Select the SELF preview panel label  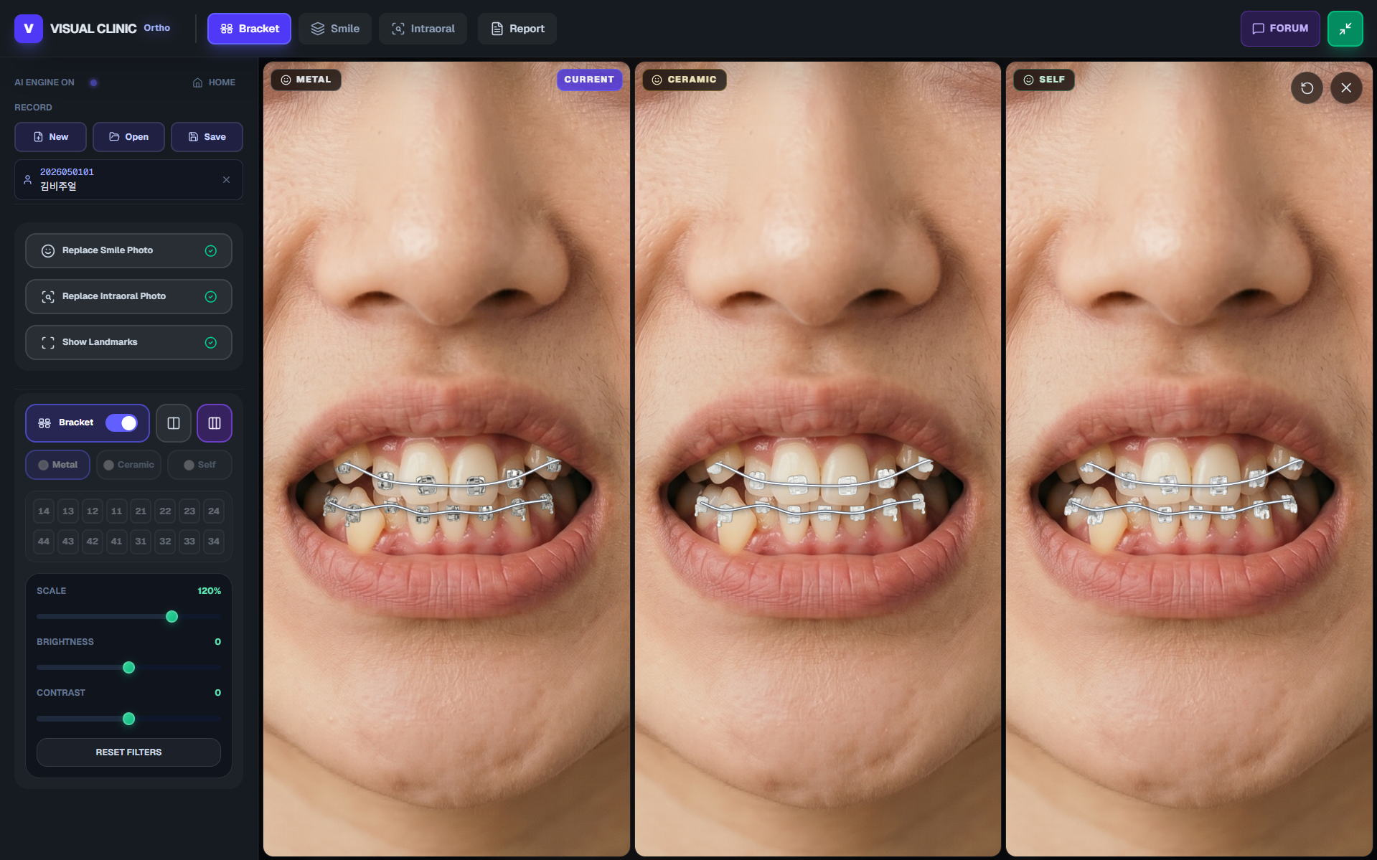click(1043, 80)
